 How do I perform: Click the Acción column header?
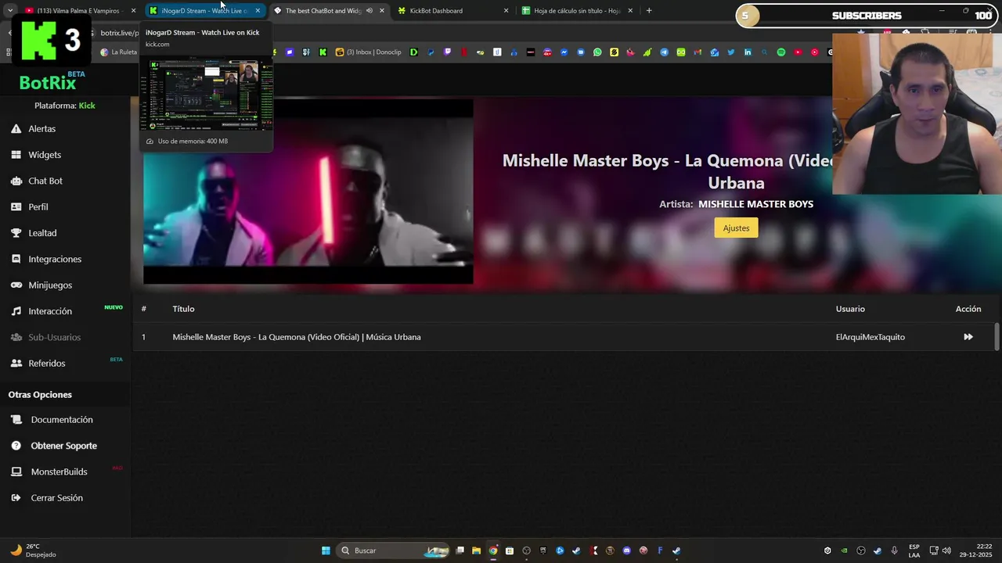(x=968, y=309)
